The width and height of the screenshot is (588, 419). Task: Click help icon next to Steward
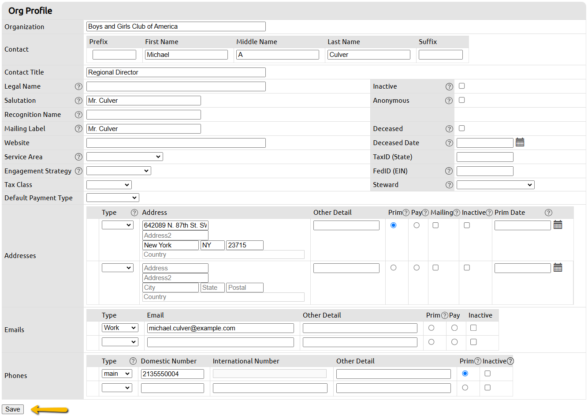449,185
